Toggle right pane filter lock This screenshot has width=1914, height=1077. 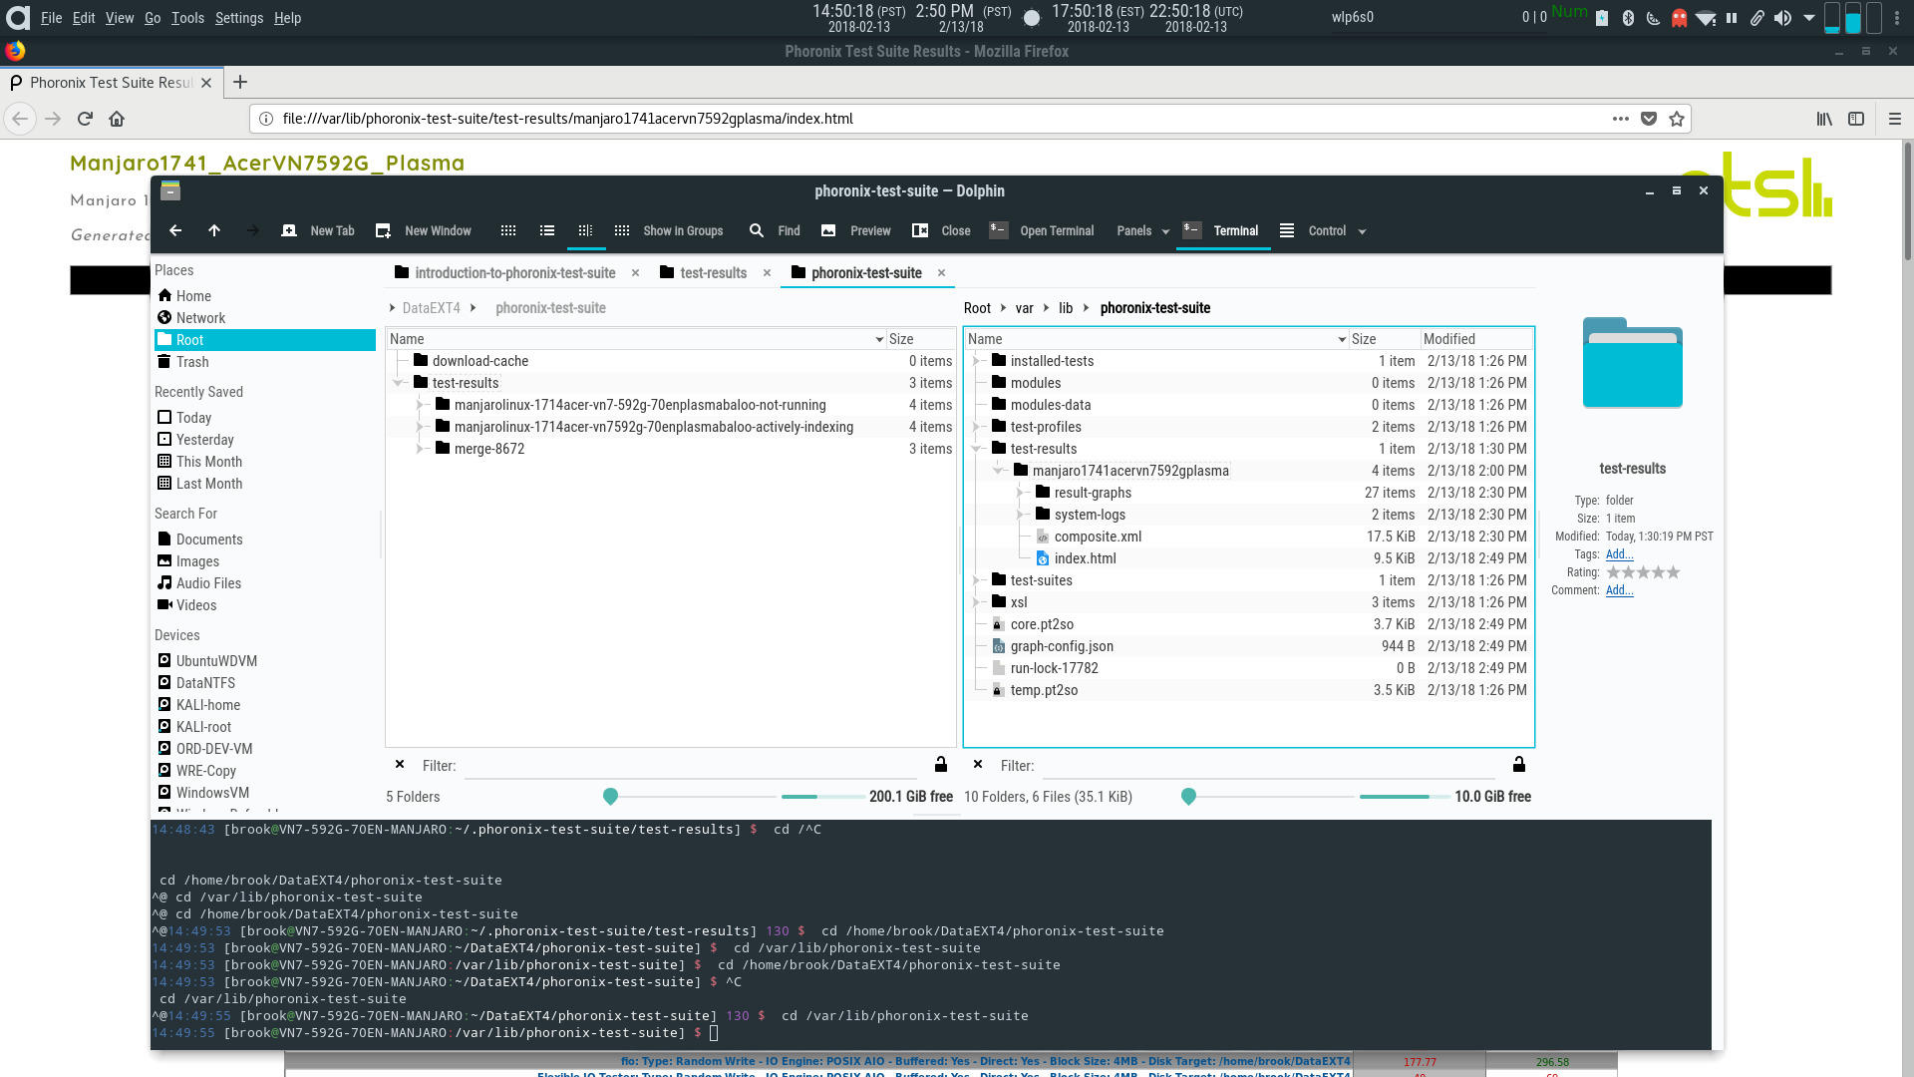tap(1519, 765)
